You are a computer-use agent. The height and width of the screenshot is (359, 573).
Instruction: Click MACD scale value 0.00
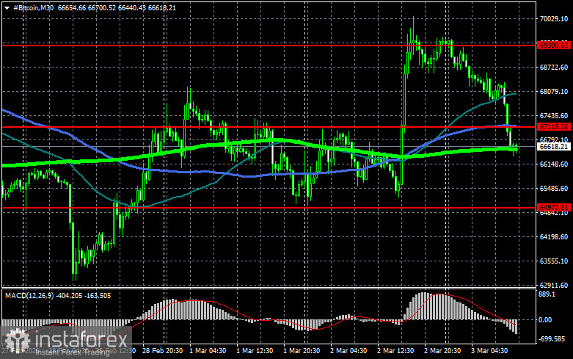pos(545,320)
